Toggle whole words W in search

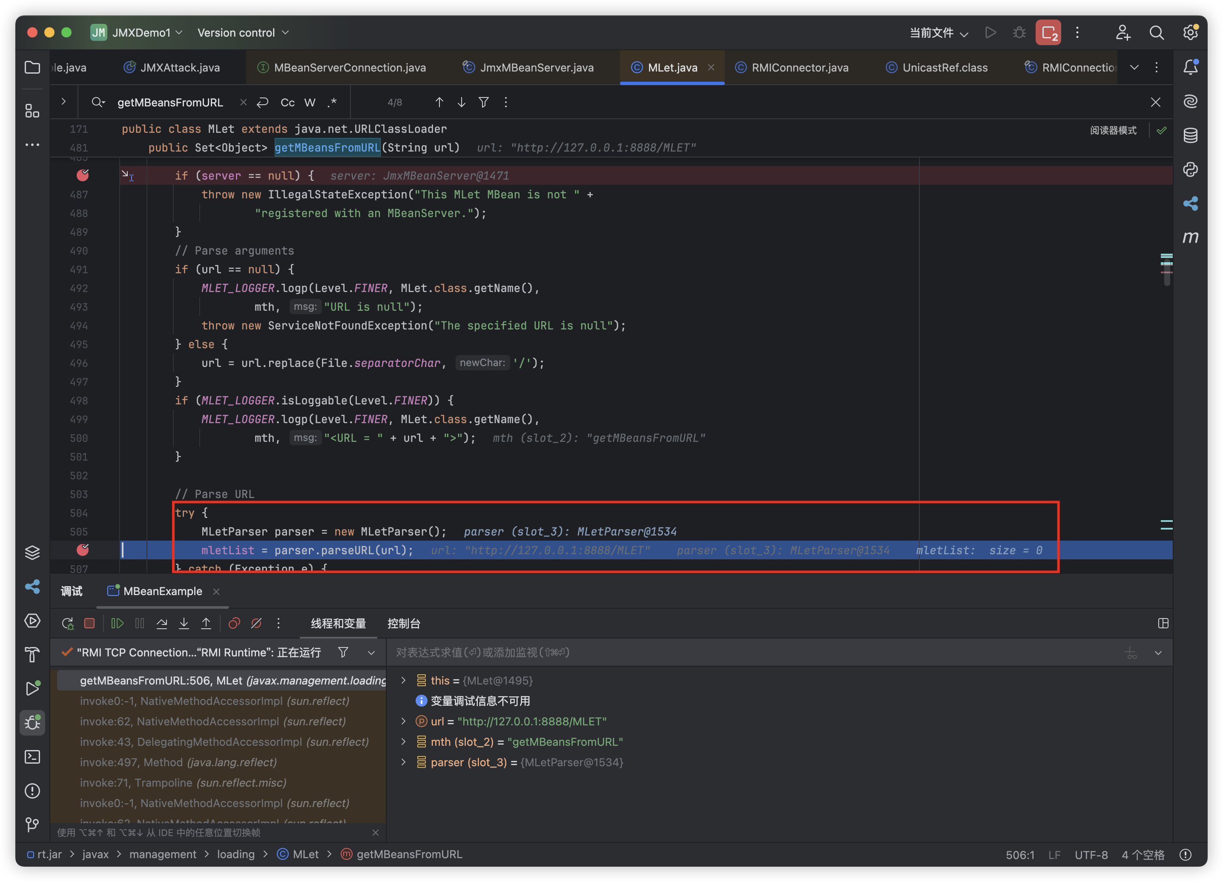(x=310, y=103)
